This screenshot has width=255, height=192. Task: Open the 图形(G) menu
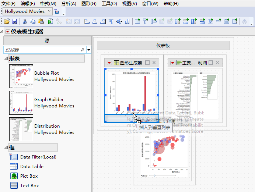click(89, 3)
